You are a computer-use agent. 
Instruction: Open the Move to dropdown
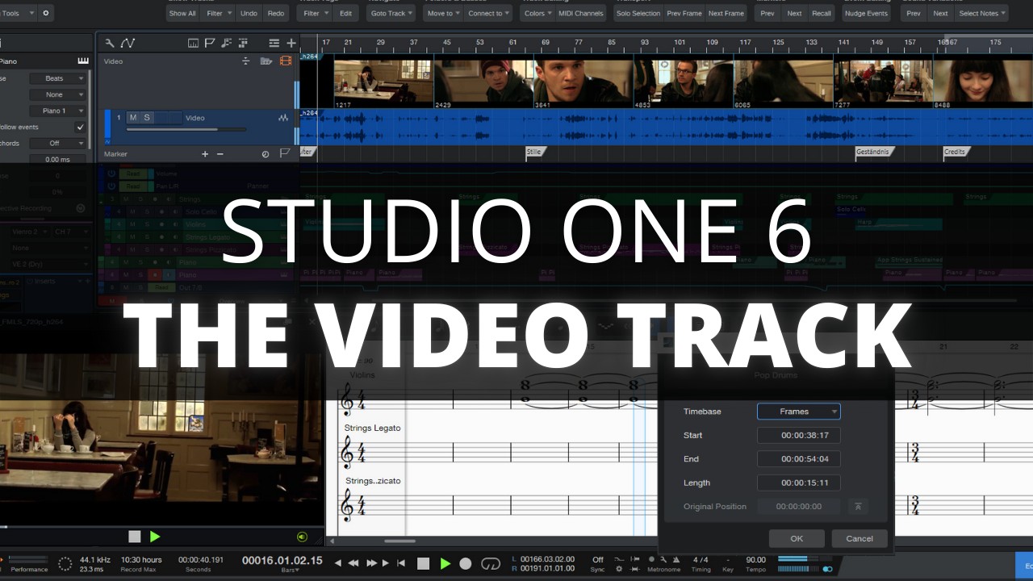444,13
